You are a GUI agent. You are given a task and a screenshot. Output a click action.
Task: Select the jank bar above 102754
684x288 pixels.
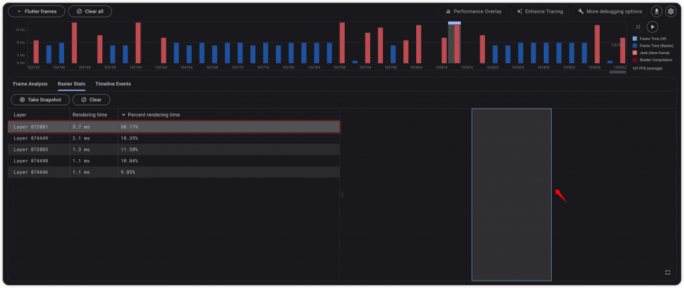[x=138, y=43]
